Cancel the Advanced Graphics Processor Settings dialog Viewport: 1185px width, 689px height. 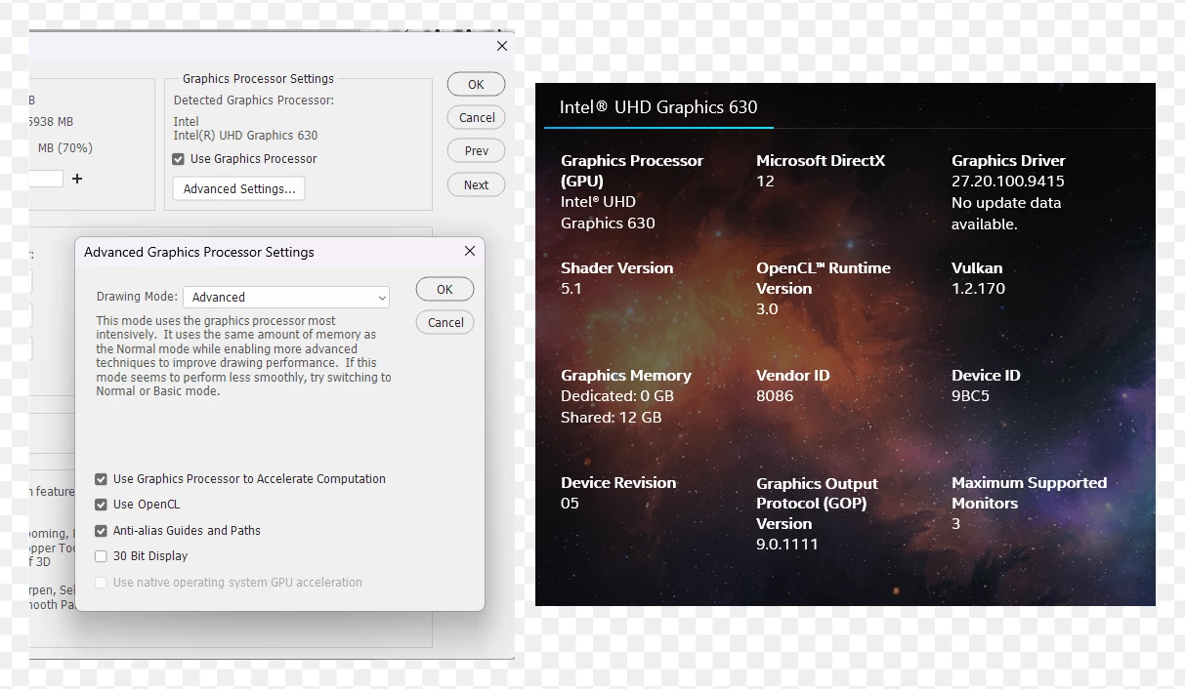point(445,322)
